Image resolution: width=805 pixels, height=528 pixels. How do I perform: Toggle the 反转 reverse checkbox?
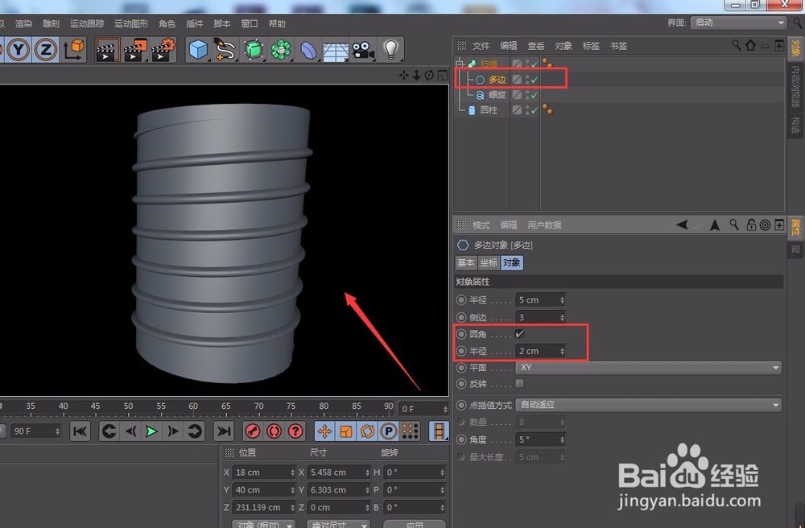click(x=519, y=383)
